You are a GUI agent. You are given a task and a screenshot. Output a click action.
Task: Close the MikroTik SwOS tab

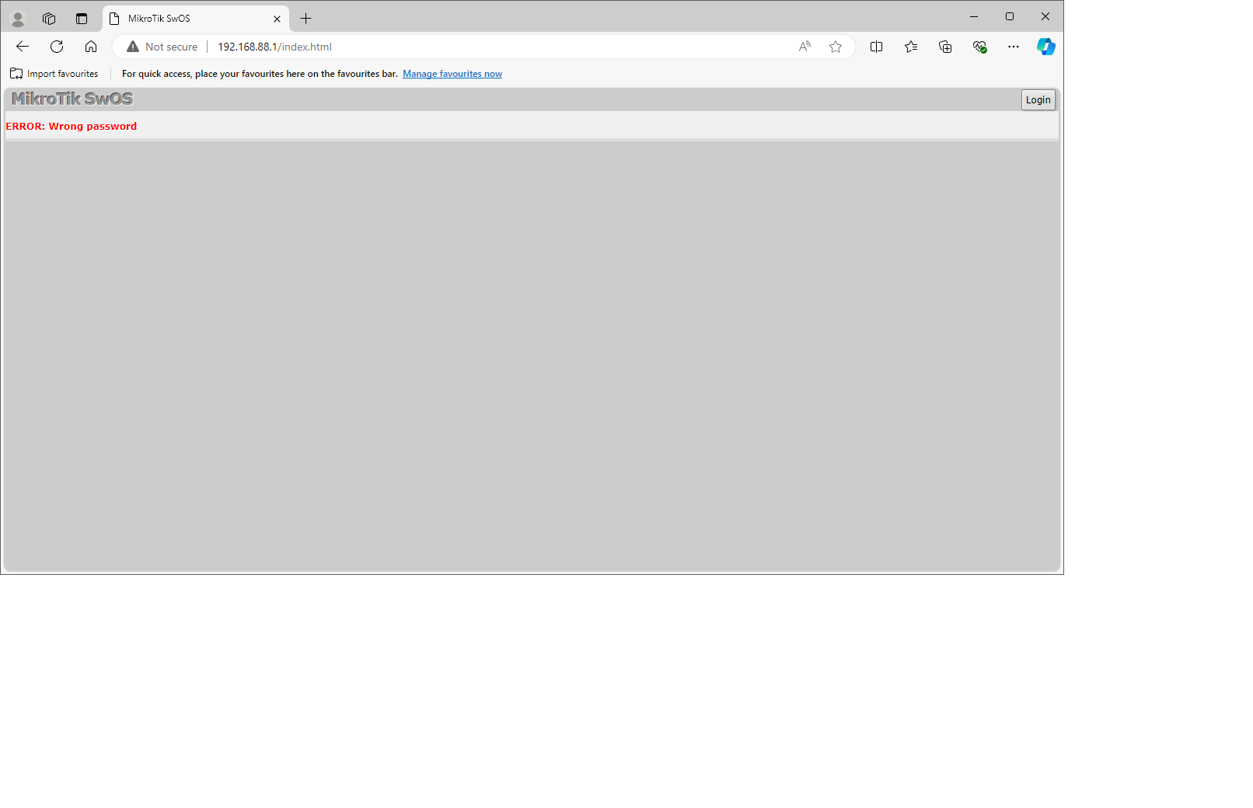pos(277,19)
